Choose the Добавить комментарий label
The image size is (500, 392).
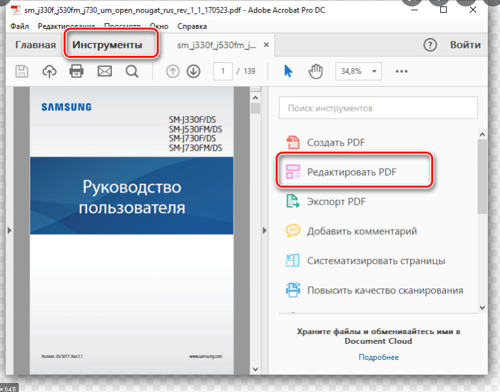(x=362, y=231)
